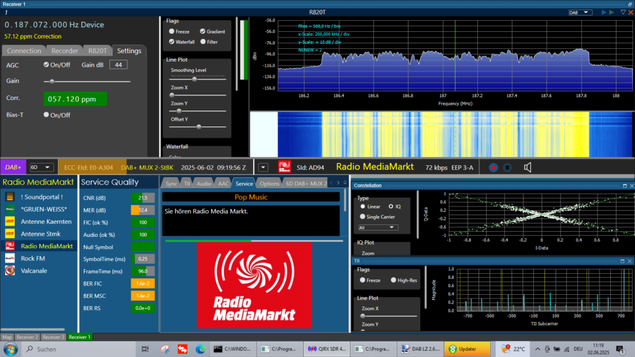Image resolution: width=635 pixels, height=357 pixels.
Task: Select IQ constellation type
Action: pos(391,206)
